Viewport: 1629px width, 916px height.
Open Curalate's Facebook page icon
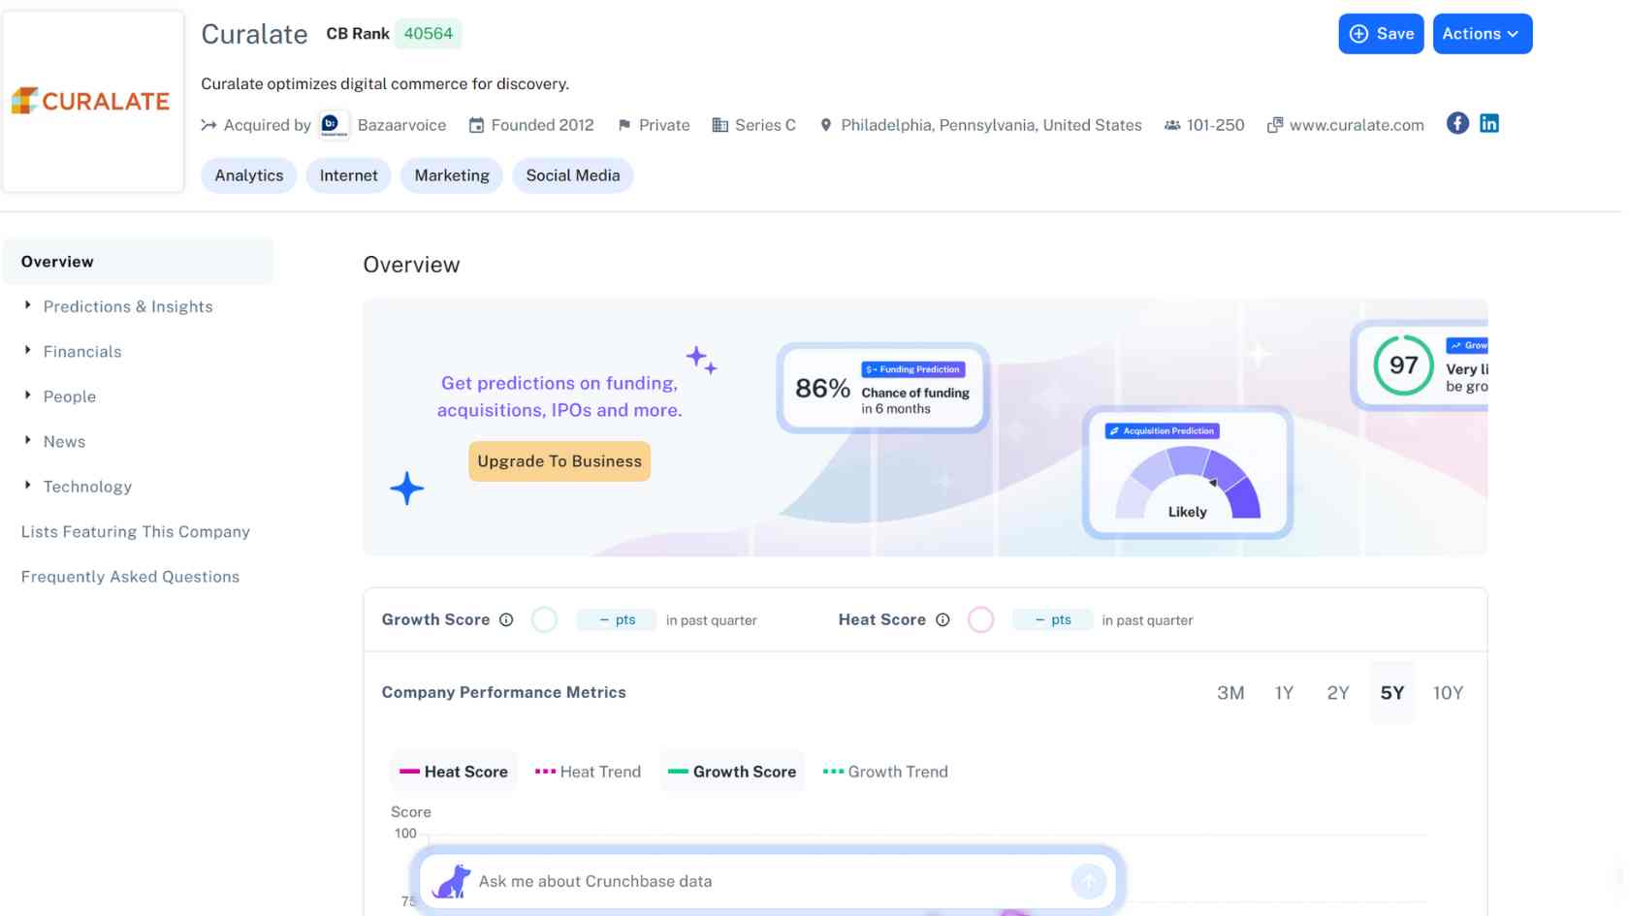tap(1456, 124)
